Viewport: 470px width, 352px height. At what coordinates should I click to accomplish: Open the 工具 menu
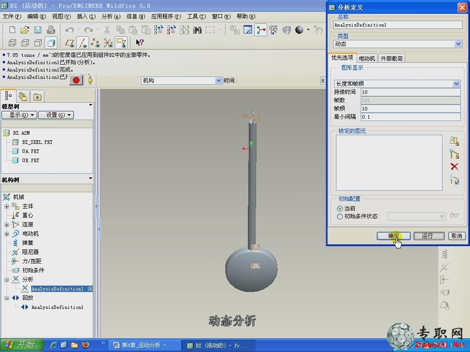(196, 16)
